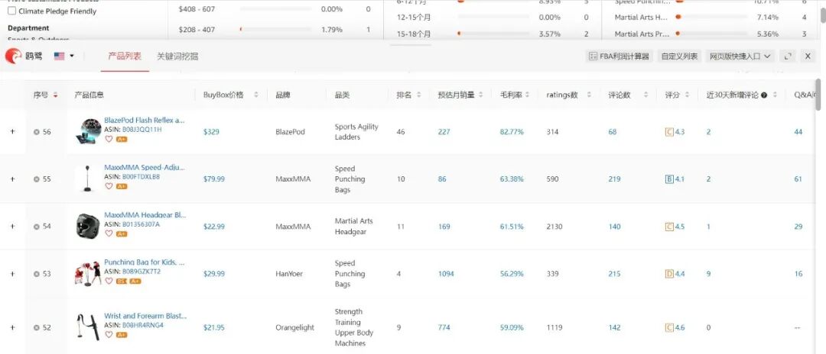Click the $79.99 BuyBox price
826x354 pixels.
214,179
